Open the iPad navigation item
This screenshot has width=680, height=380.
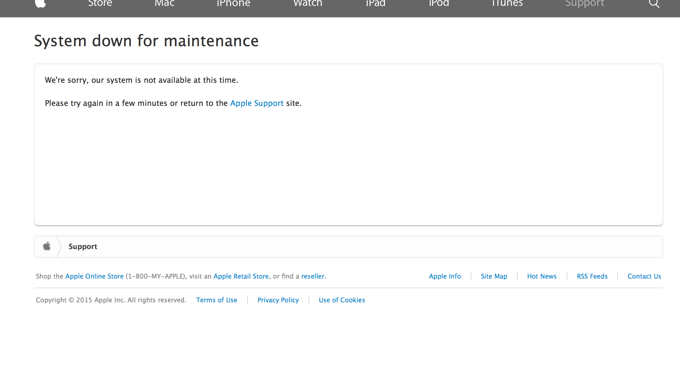click(376, 4)
